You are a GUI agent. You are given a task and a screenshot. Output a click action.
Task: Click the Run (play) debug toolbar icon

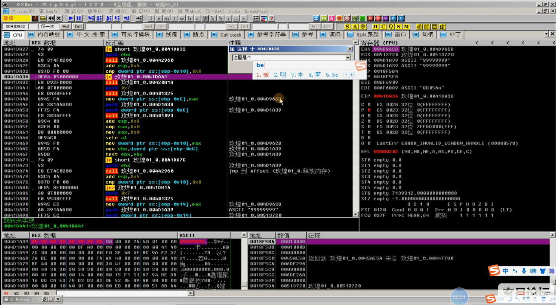click(71, 18)
